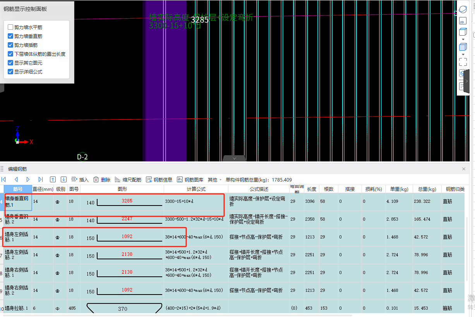Click the 钢筋归类 column header
Image resolution: width=475 pixels, height=317 pixels.
click(x=453, y=189)
